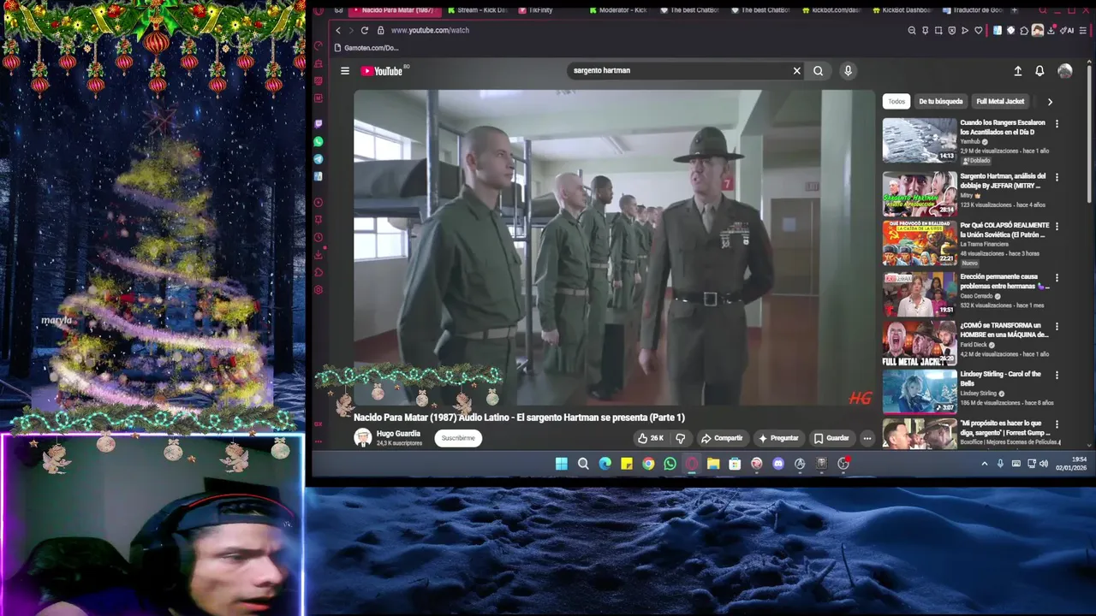Open 'Por qué COLAPSÓ REALMENTE' video thumbnail
Screen dimensions: 1096x616
pos(920,243)
